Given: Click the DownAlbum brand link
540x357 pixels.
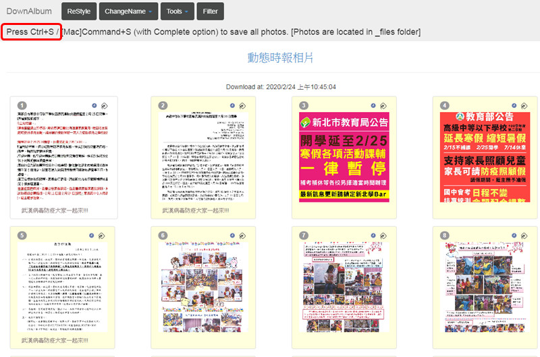Looking at the screenshot, I should point(29,11).
